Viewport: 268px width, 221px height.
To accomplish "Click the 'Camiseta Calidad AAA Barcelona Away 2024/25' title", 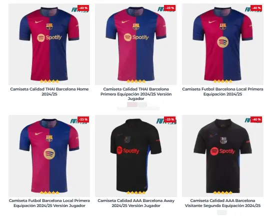I will [136, 203].
